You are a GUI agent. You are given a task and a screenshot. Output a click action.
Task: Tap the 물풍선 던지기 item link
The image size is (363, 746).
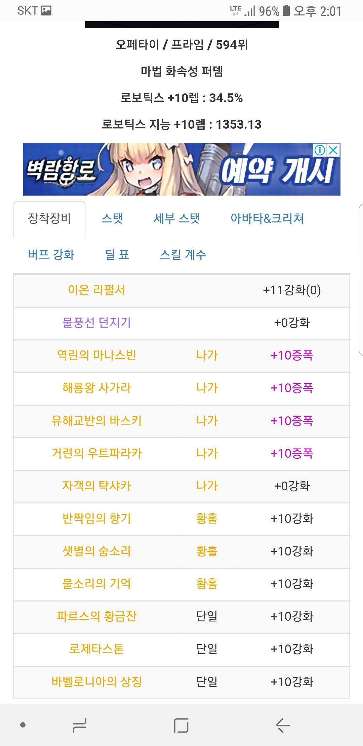(x=96, y=323)
